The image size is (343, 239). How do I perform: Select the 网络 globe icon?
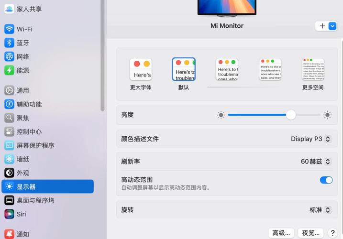[x=9, y=56]
